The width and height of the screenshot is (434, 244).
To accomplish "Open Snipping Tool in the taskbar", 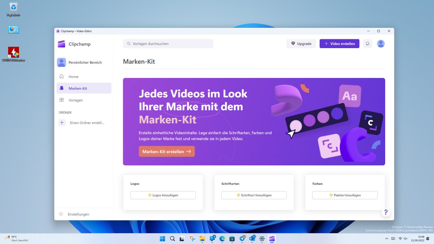I will click(x=192, y=239).
